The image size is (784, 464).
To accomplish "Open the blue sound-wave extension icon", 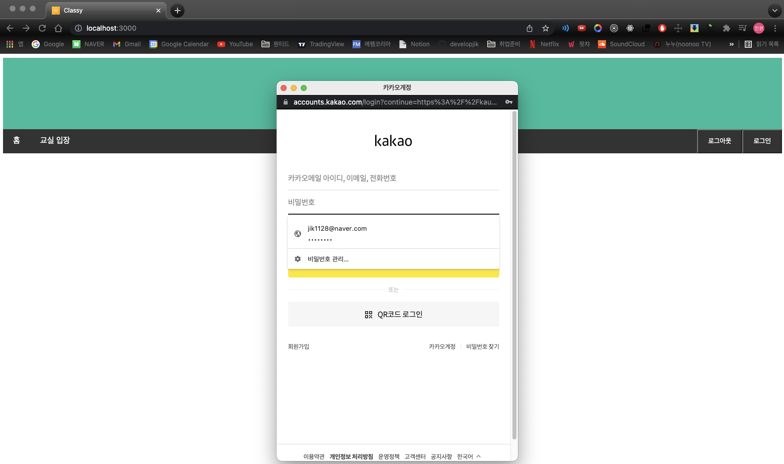I will [x=566, y=28].
